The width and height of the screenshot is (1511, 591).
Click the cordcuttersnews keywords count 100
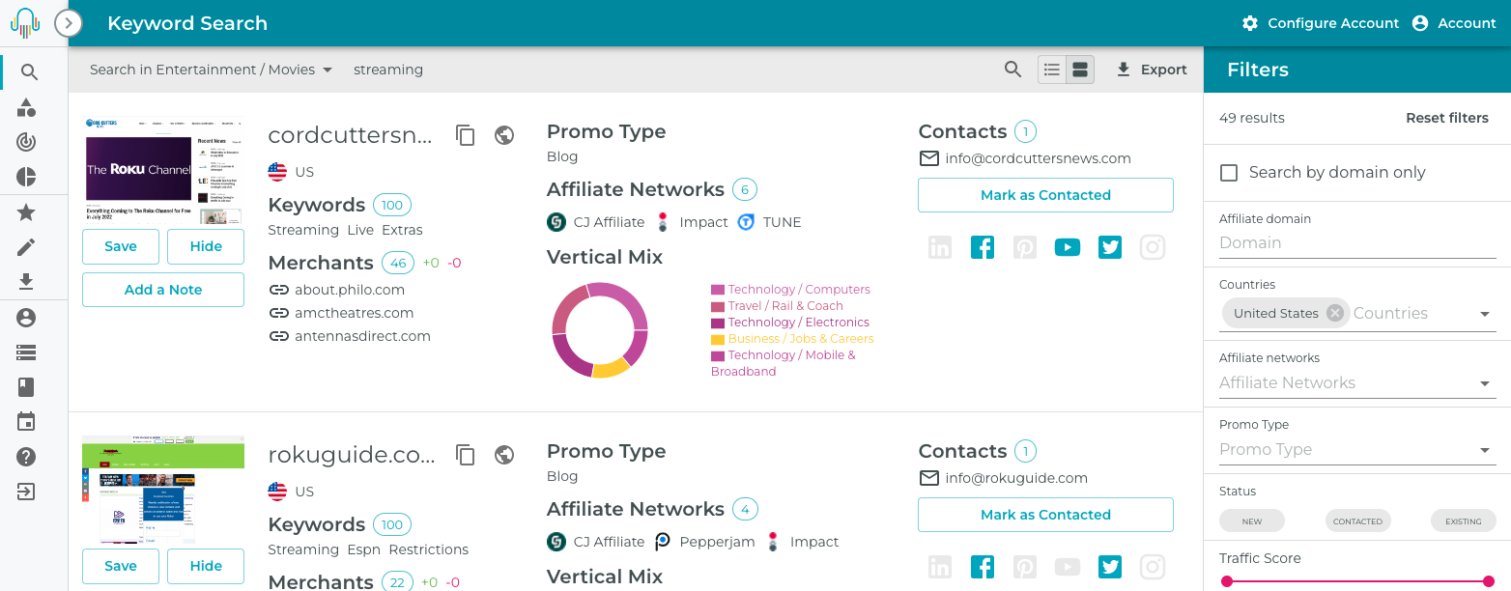click(x=392, y=205)
